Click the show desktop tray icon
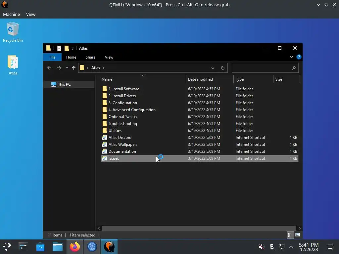 [330, 246]
